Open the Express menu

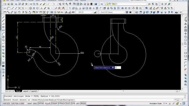83,1
